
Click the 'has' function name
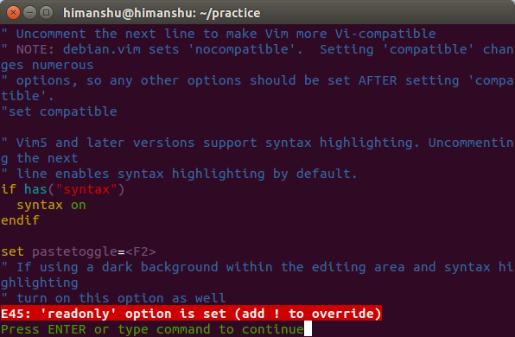click(x=35, y=189)
